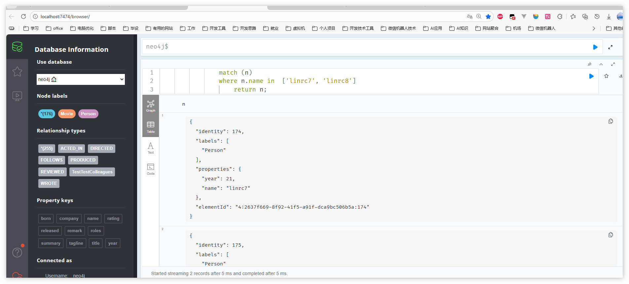Open the Favorites star in sidebar
This screenshot has width=629, height=284.
(x=17, y=71)
